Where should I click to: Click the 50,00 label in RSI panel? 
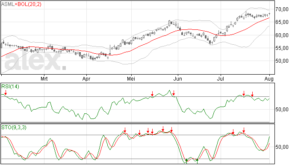[x=282, y=110]
